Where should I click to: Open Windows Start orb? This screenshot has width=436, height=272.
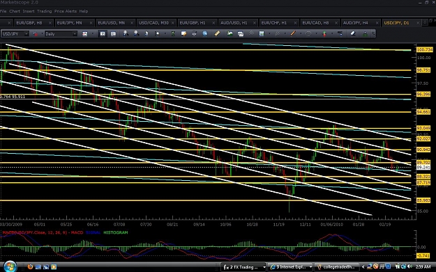[x=10, y=266]
